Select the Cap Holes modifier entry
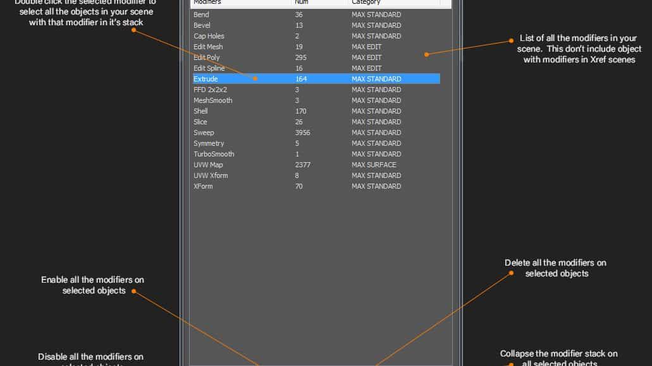Image resolution: width=652 pixels, height=366 pixels. tap(209, 36)
